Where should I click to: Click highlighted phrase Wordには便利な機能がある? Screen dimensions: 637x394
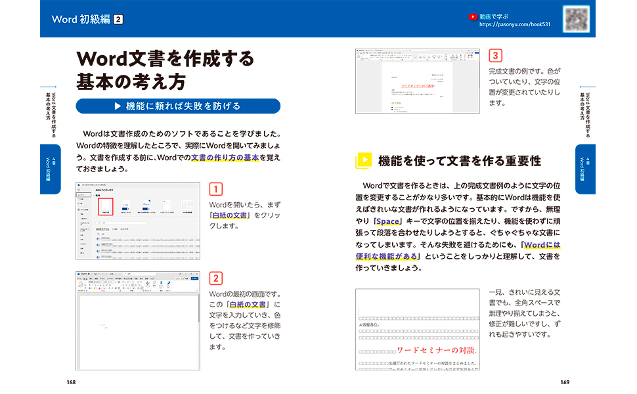(458, 251)
